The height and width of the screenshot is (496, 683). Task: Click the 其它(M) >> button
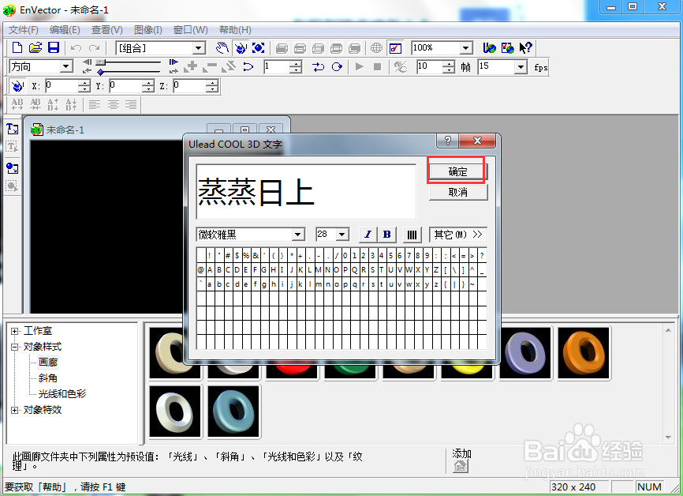pos(457,235)
